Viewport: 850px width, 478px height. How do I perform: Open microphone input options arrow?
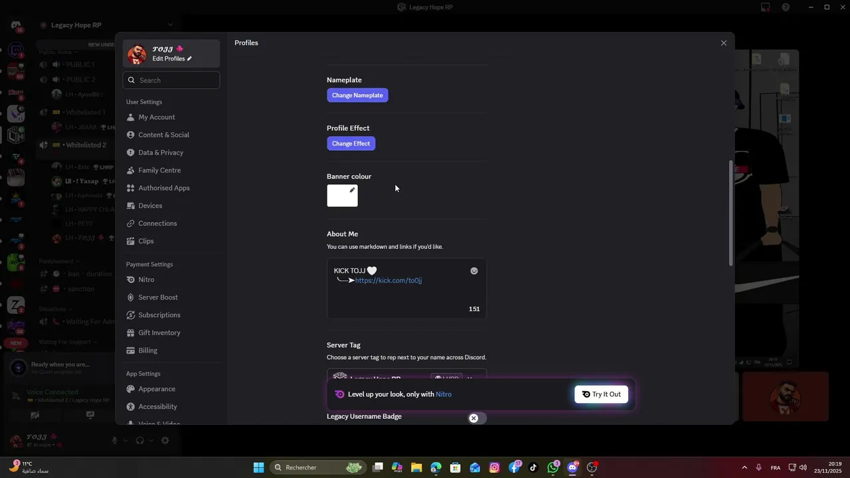pos(126,441)
